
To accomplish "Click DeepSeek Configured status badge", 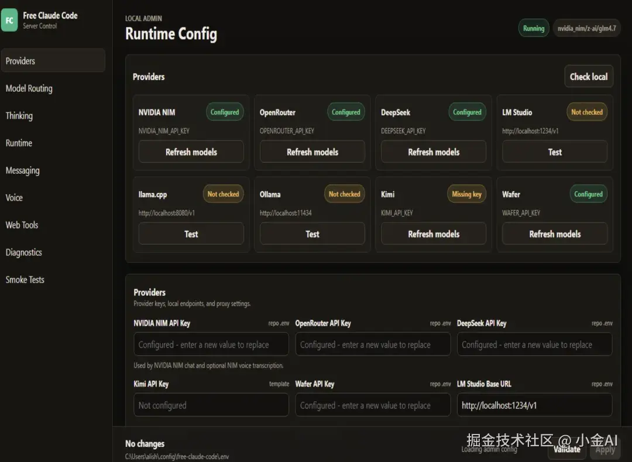I will [467, 112].
